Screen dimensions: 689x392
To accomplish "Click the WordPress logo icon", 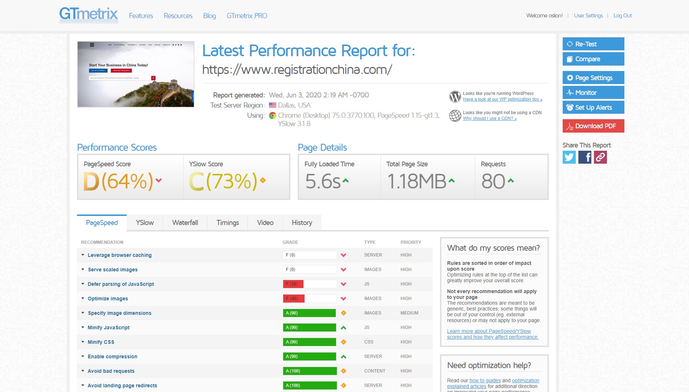I will pos(455,96).
